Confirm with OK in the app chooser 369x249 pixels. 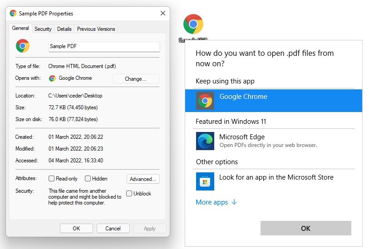coord(306,228)
